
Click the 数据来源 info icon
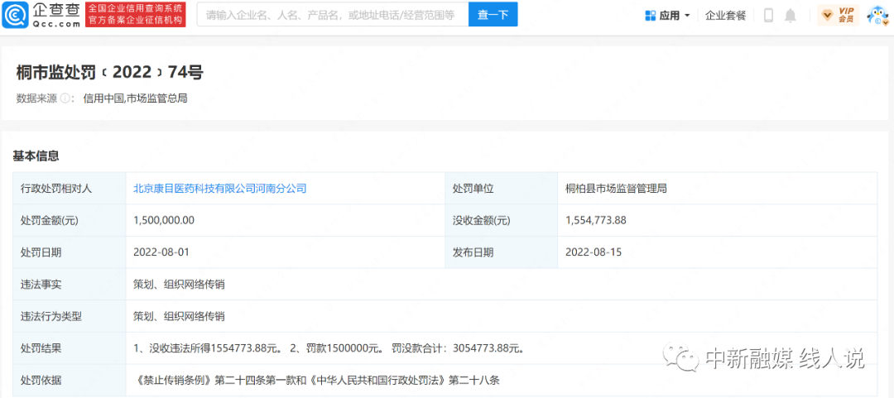pyautogui.click(x=65, y=98)
